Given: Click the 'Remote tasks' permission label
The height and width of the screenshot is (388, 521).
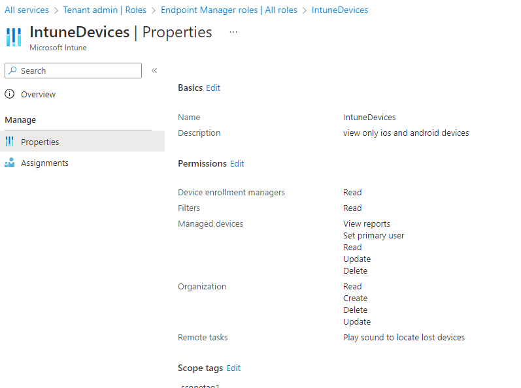Looking at the screenshot, I should tap(203, 338).
